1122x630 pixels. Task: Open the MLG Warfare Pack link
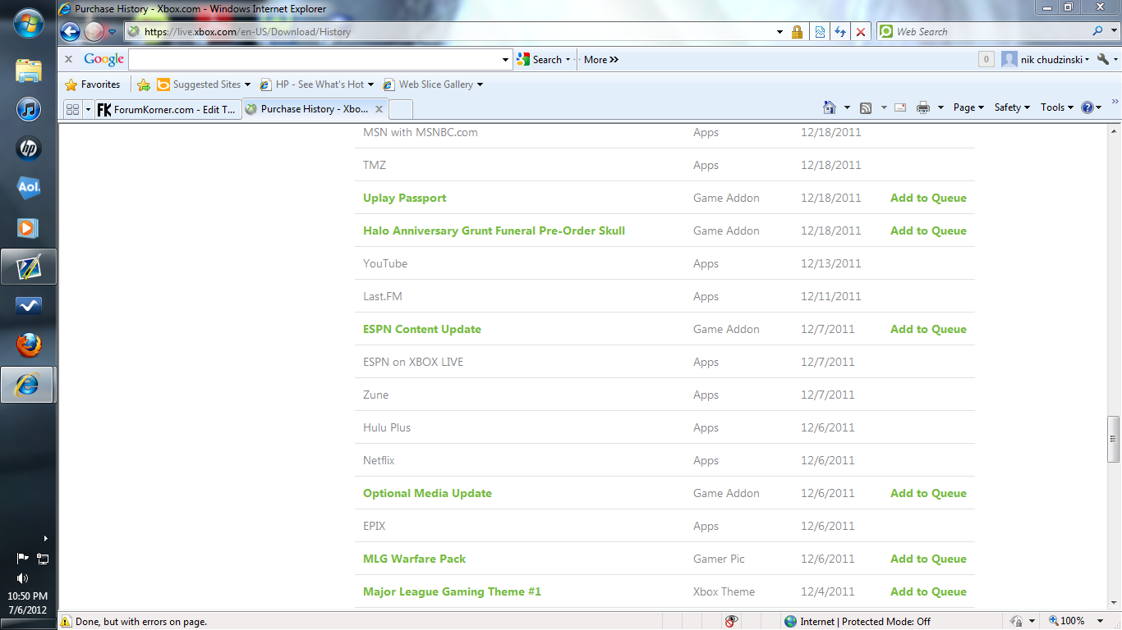point(415,559)
